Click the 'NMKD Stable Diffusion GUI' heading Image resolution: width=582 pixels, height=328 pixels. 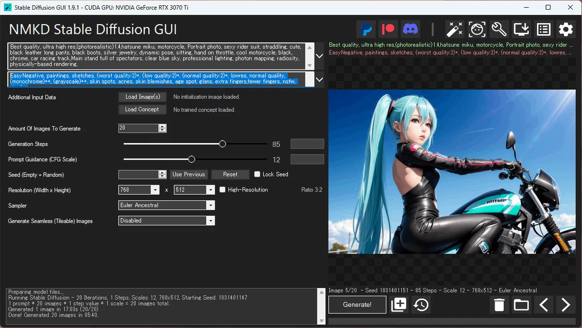click(93, 29)
